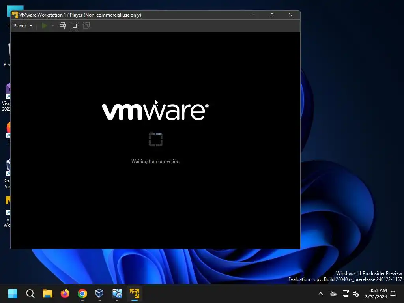Click the 'Waiting for connection' text
Image resolution: width=404 pixels, height=303 pixels.
click(155, 161)
